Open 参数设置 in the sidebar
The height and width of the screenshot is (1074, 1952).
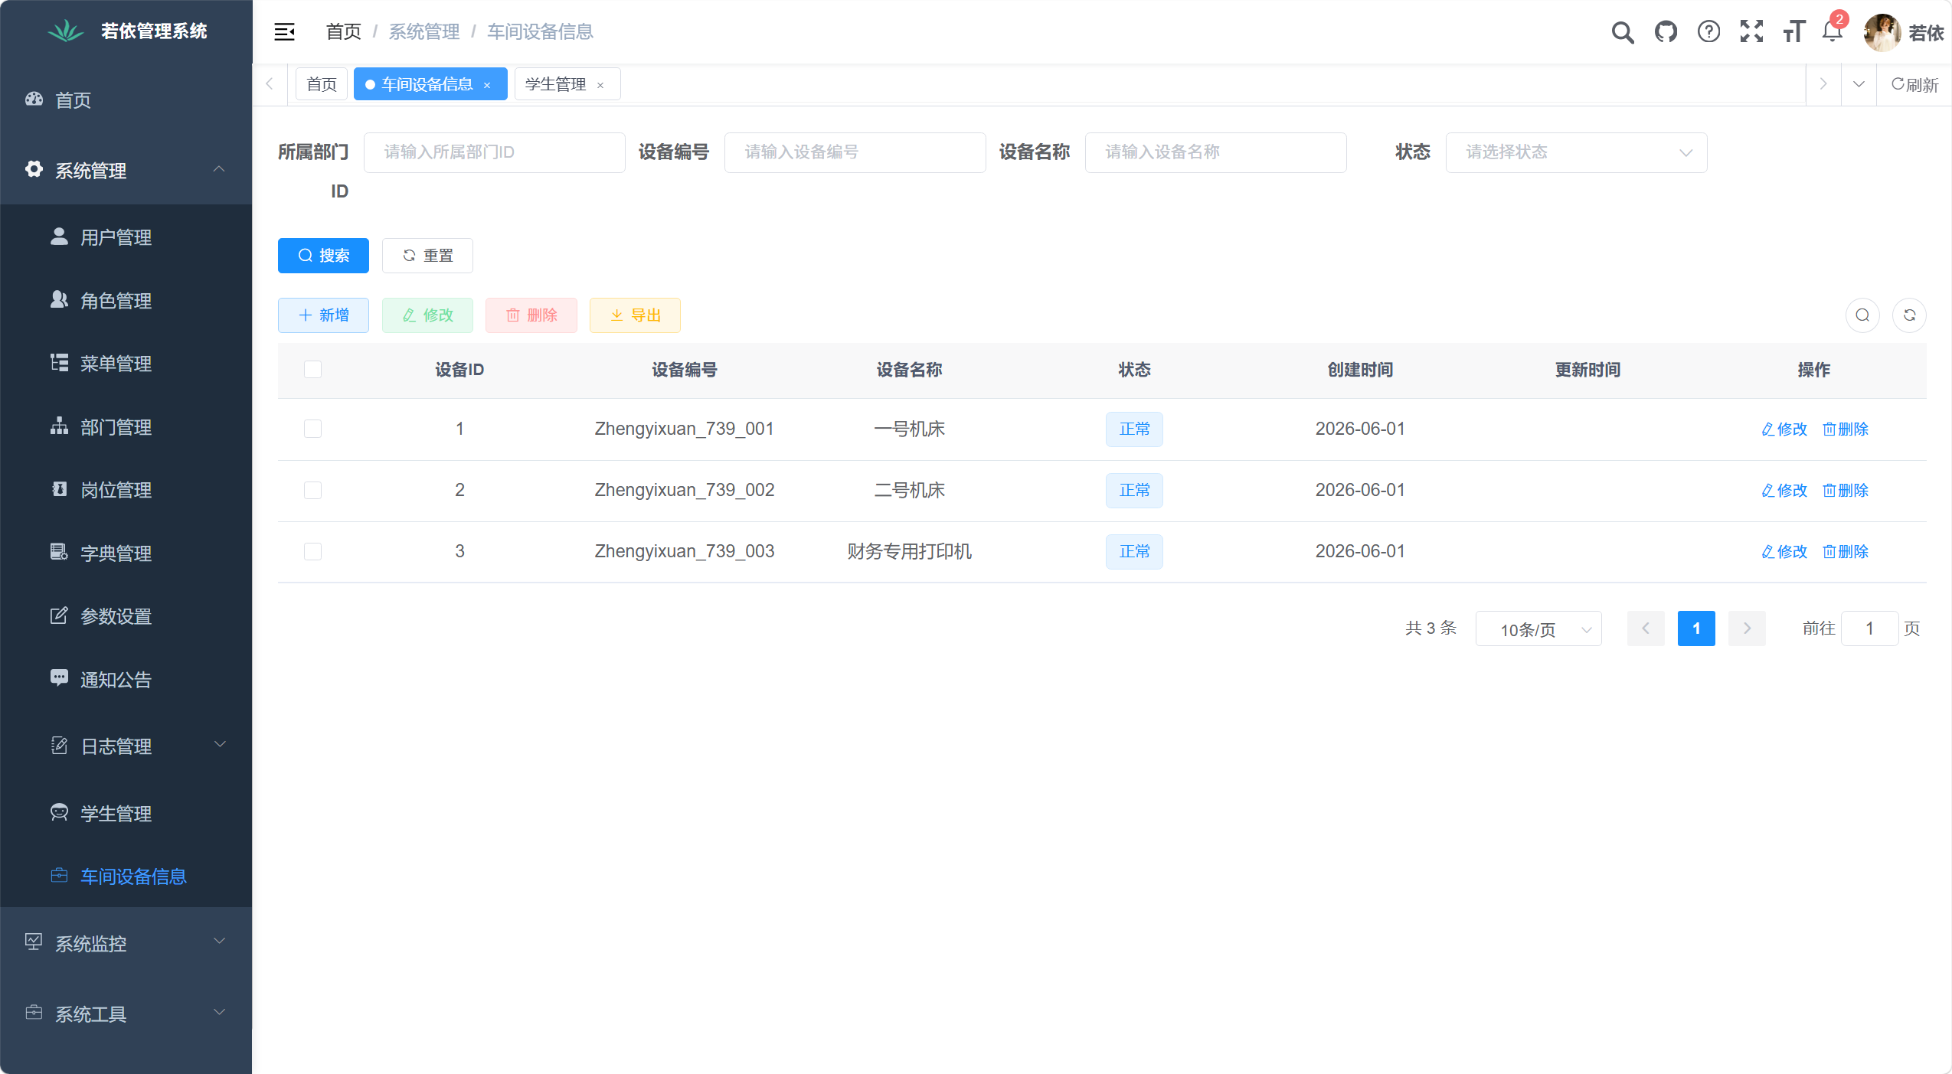[x=126, y=616]
